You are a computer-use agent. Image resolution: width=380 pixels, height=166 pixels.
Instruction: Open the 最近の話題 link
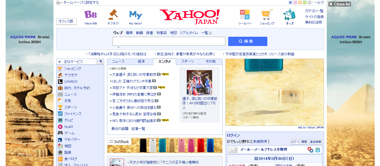coord(120,129)
